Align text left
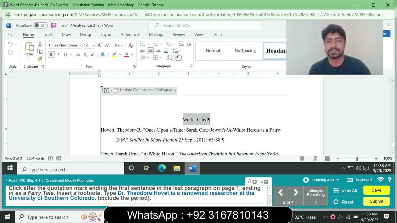Image resolution: width=397 pixels, height=223 pixels. [142, 51]
